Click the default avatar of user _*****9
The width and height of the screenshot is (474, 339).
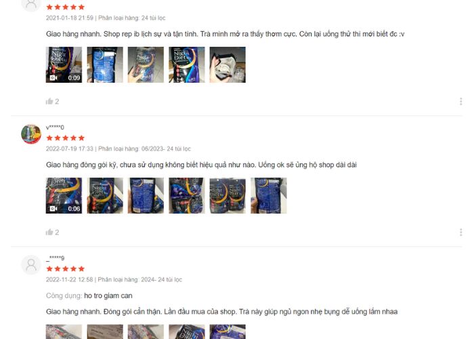pos(31,265)
